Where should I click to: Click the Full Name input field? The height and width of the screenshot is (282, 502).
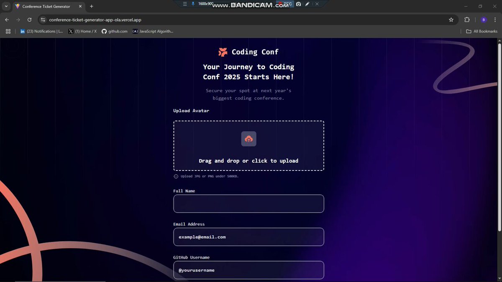click(248, 204)
